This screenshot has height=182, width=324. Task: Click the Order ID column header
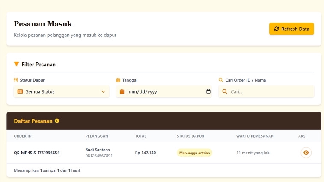pyautogui.click(x=23, y=136)
